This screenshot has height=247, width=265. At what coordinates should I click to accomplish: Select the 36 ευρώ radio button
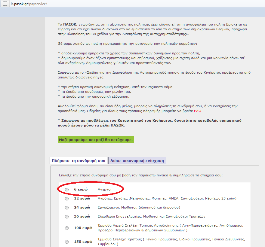pyautogui.click(x=66, y=217)
